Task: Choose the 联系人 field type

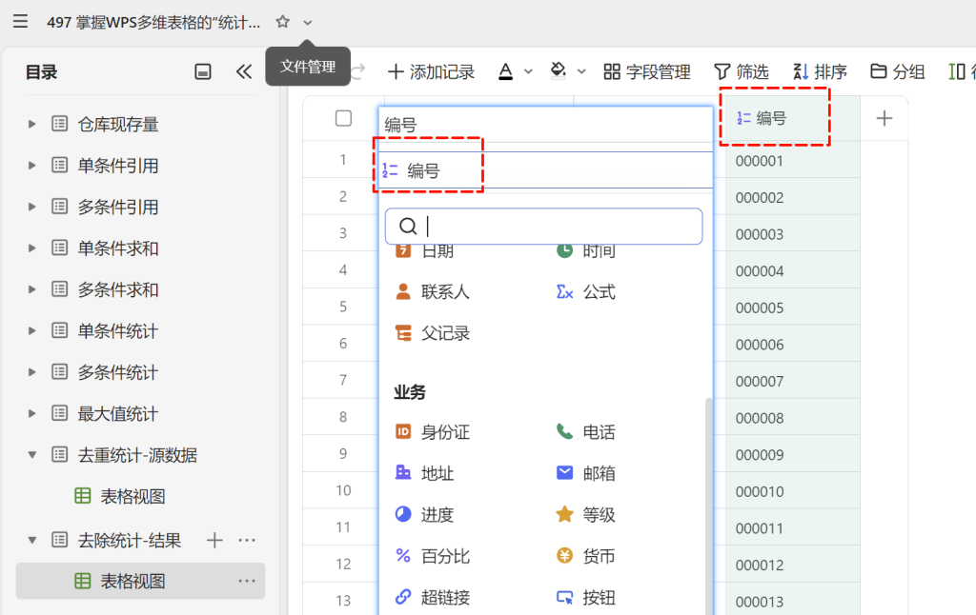Action: 432,291
